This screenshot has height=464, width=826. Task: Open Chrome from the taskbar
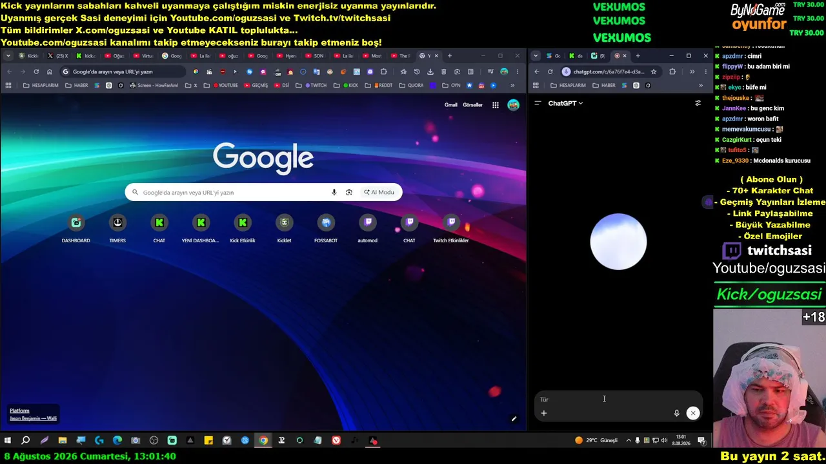click(263, 441)
